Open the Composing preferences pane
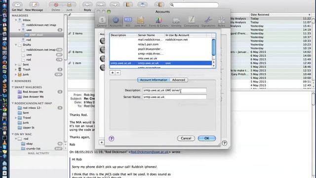316x178 pixels. (x=191, y=21)
